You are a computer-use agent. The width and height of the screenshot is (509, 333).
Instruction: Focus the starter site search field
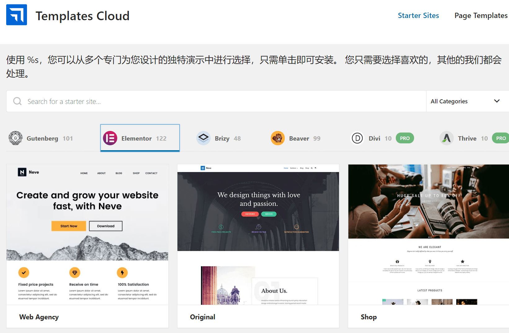(x=217, y=101)
